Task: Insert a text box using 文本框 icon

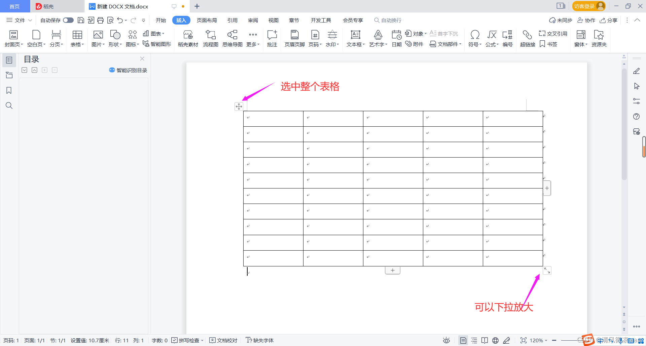Action: [355, 38]
